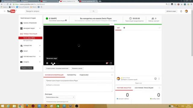Click the stream duration clock icon
The image size is (193, 108).
(130, 18)
